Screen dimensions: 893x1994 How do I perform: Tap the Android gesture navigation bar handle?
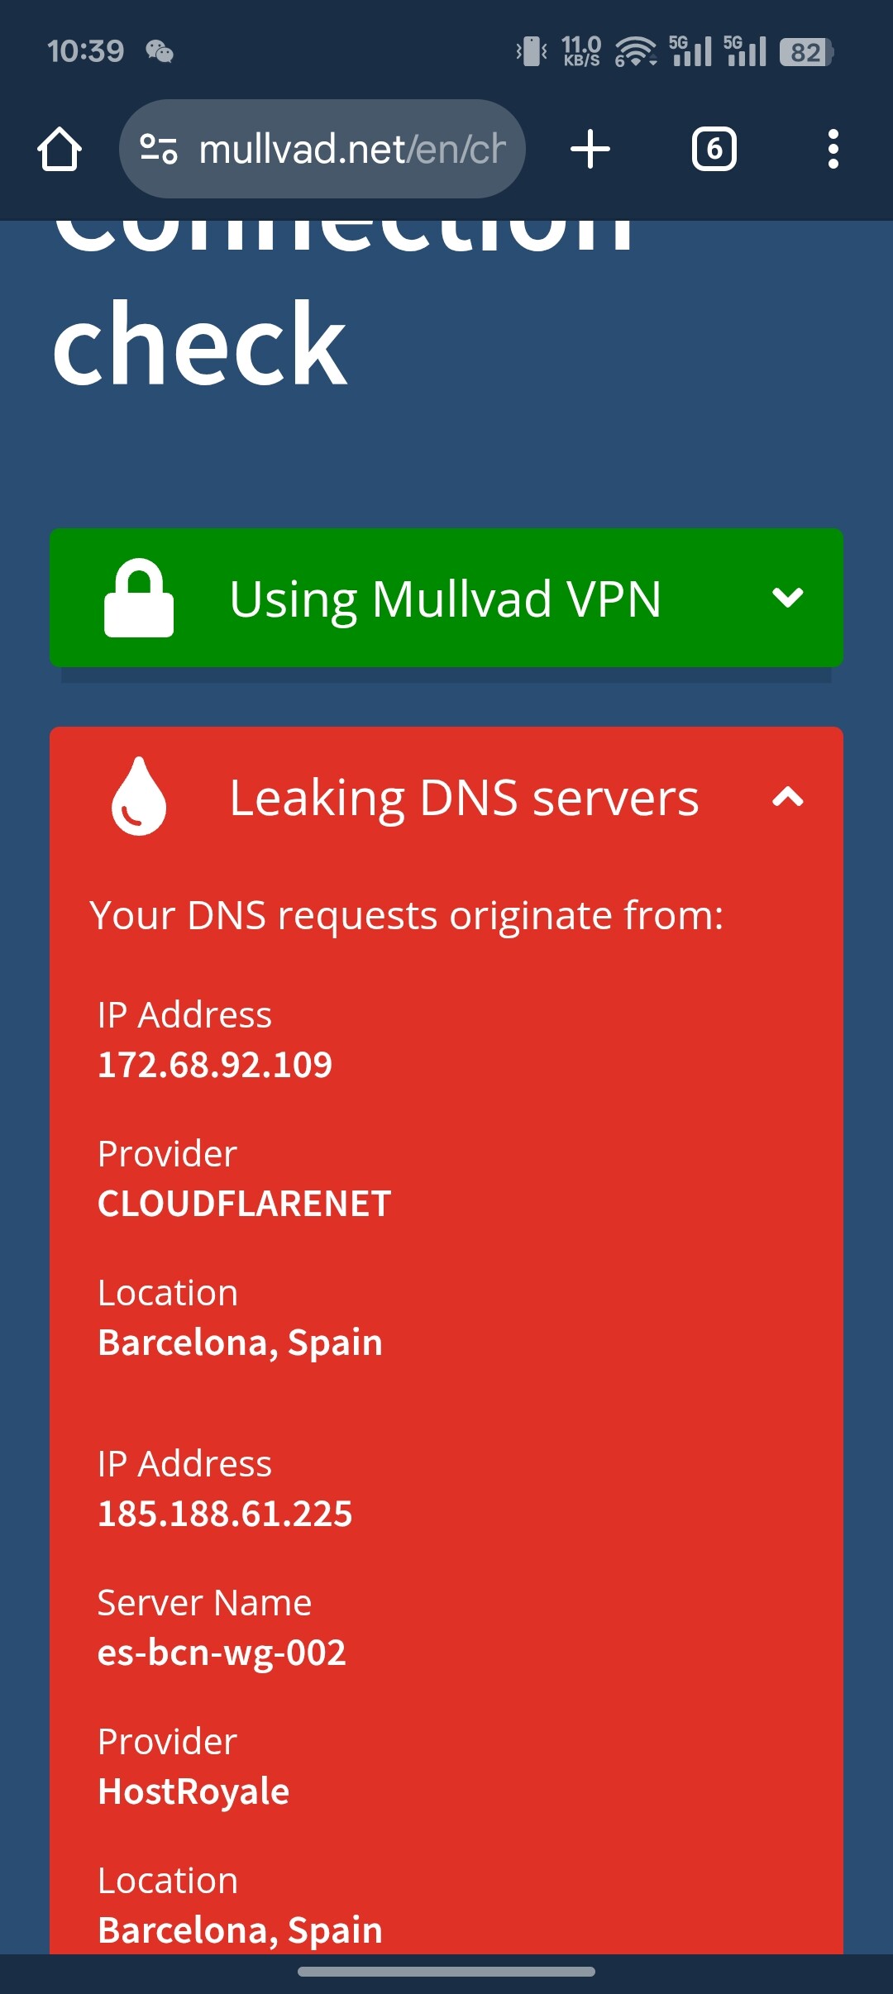pos(446,1972)
